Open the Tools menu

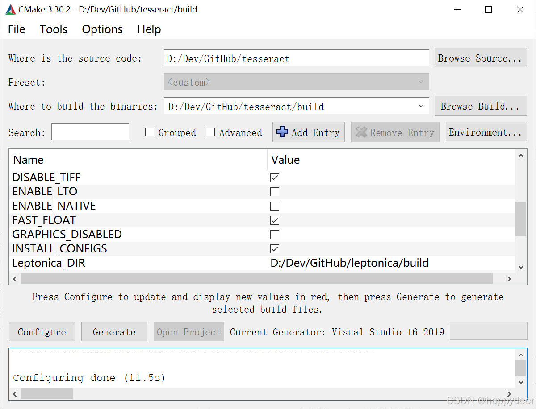[x=54, y=29]
